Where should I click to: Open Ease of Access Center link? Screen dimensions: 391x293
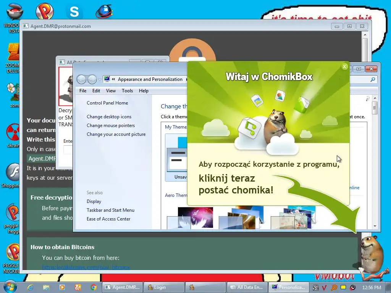click(108, 219)
